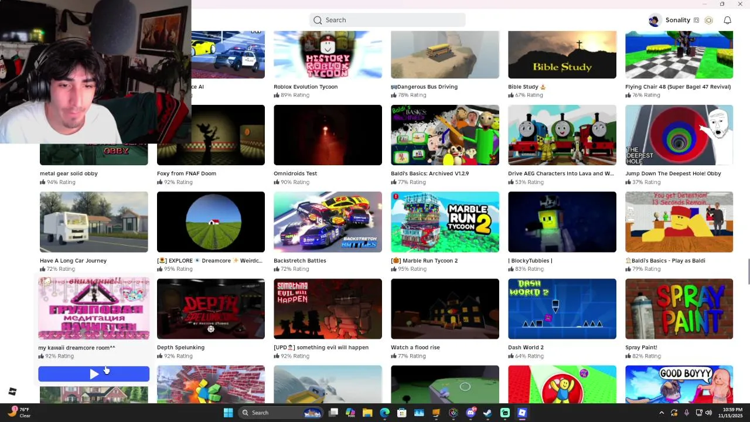Switch to the Roblox taskbar icon
Image resolution: width=750 pixels, height=422 pixels.
point(522,413)
